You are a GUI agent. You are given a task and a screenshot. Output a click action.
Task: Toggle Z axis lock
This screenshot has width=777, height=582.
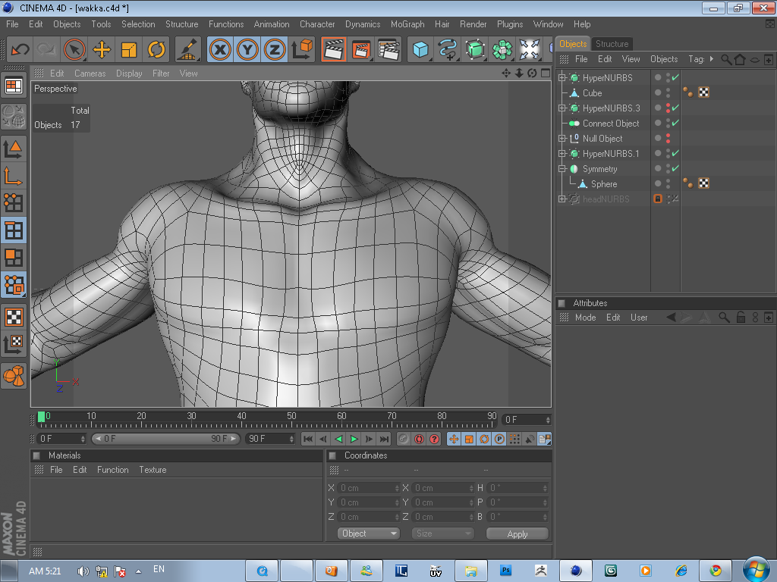point(275,49)
